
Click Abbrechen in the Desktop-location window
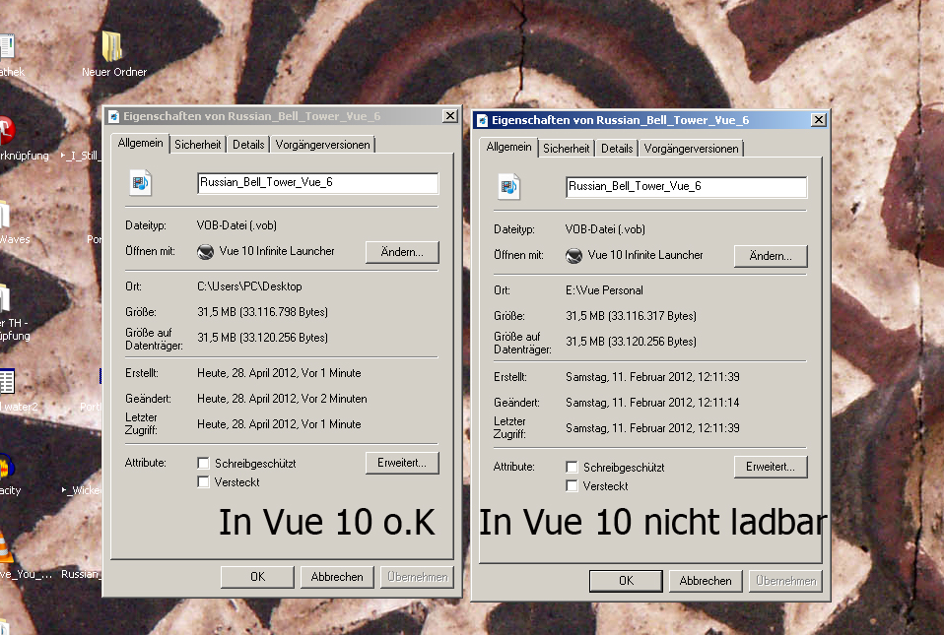tap(337, 577)
